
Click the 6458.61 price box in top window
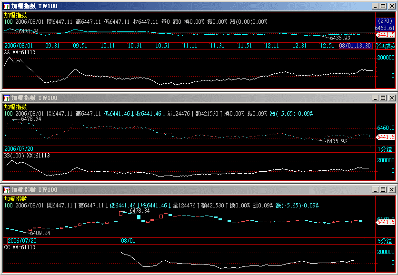click(384, 28)
